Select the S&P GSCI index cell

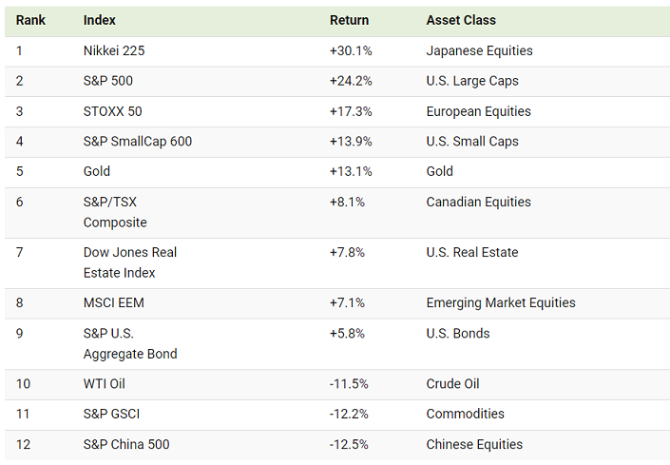112,415
